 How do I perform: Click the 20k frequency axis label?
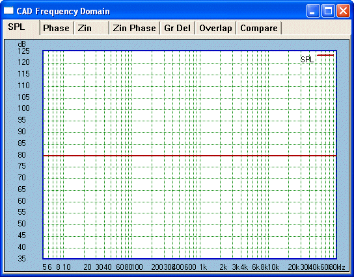[x=293, y=267]
